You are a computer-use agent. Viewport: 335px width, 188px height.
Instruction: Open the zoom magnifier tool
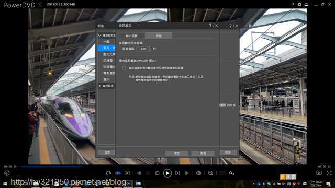(210, 173)
